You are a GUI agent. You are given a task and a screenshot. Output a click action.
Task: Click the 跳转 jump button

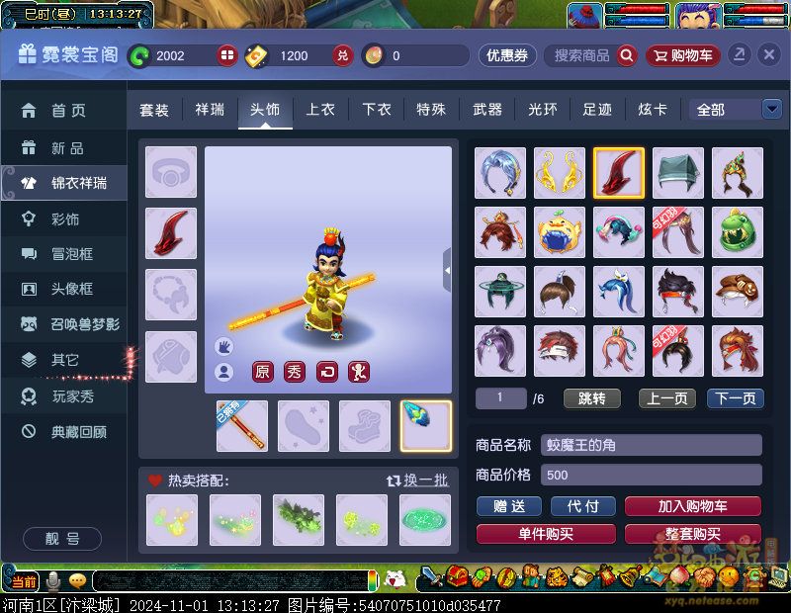pos(591,398)
